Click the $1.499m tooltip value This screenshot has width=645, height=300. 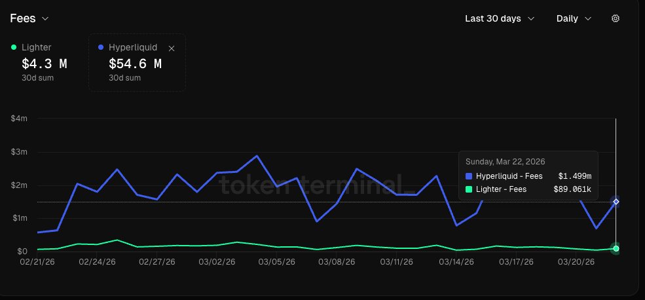[x=575, y=176]
